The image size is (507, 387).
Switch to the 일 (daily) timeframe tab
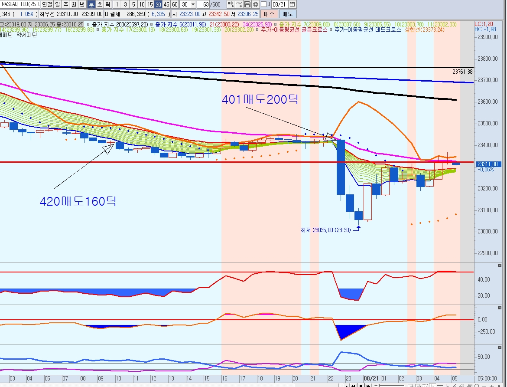58,4
